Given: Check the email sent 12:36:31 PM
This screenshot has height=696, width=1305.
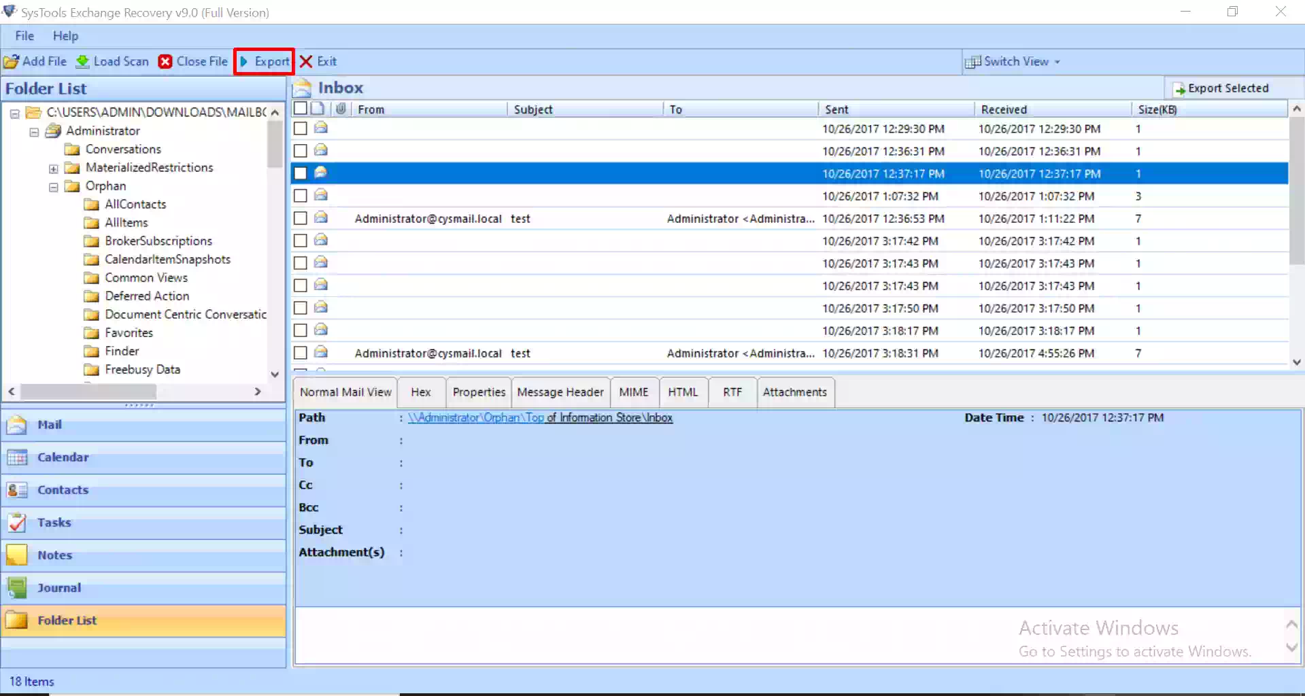Looking at the screenshot, I should pyautogui.click(x=300, y=151).
